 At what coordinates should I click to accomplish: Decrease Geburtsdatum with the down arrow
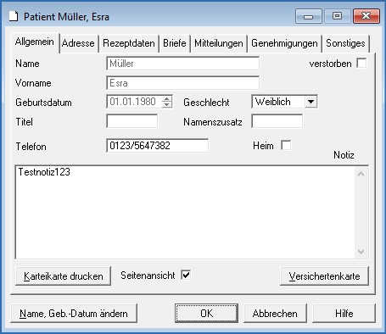click(x=167, y=104)
